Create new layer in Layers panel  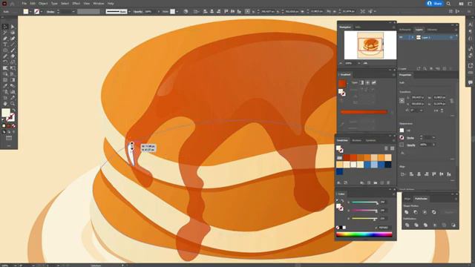445,69
